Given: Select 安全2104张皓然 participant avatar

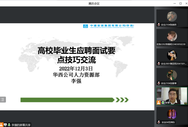Looking at the screenshot, I should point(172,17).
